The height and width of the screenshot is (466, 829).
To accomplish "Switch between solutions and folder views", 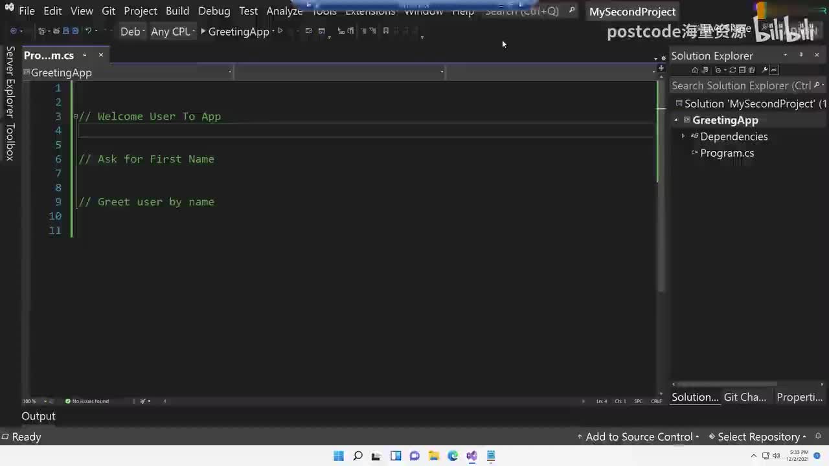I will tap(705, 70).
